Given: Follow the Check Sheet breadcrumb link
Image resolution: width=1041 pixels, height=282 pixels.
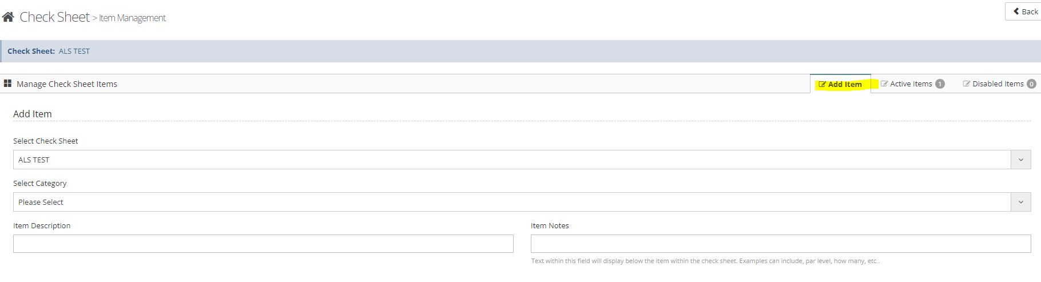Looking at the screenshot, I should pyautogui.click(x=54, y=17).
